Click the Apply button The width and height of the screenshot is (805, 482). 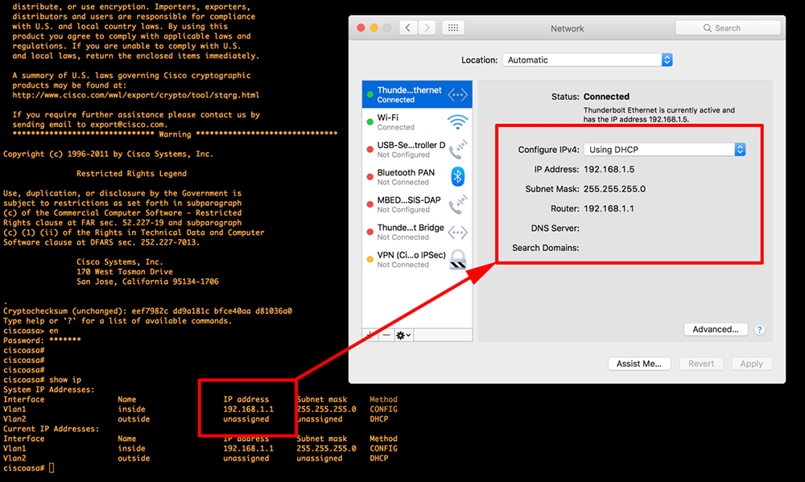[x=752, y=364]
